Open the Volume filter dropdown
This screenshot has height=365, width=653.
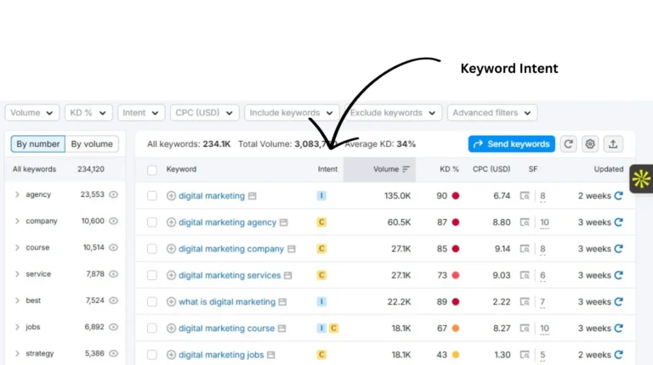pos(32,113)
